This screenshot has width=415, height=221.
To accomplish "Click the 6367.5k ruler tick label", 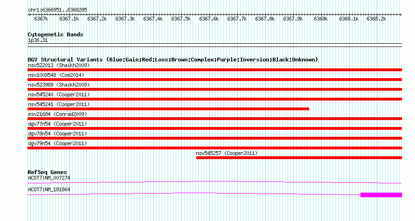I will [181, 19].
